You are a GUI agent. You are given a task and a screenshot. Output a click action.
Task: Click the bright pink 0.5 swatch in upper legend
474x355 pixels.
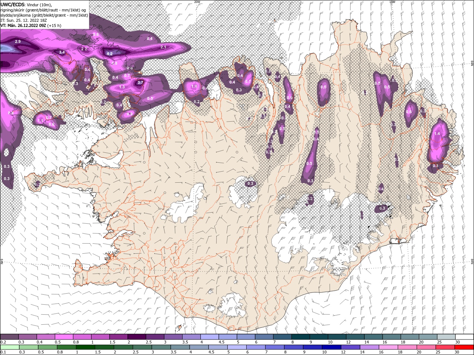pos(64,337)
